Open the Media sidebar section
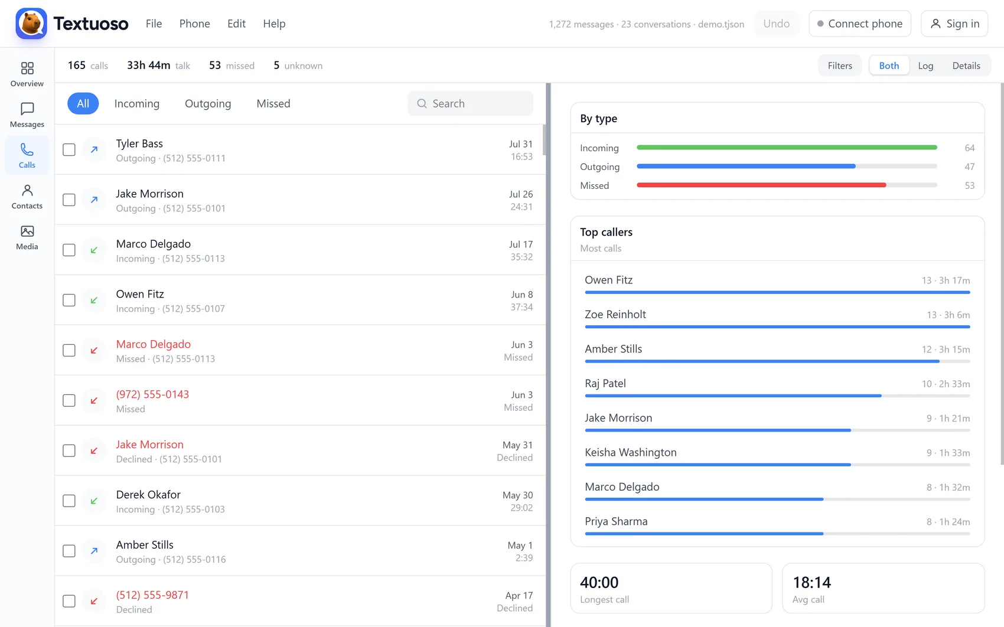This screenshot has width=1004, height=627. click(x=27, y=237)
